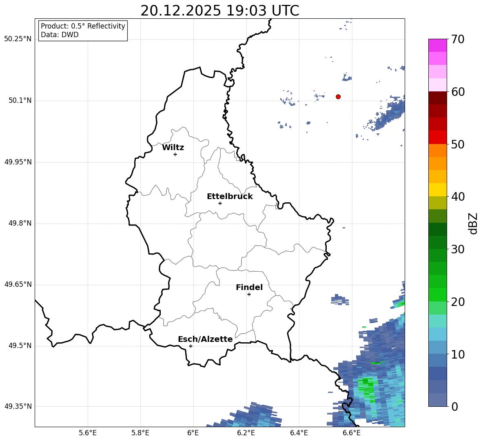Click the Data: DWD text

pyautogui.click(x=60, y=35)
